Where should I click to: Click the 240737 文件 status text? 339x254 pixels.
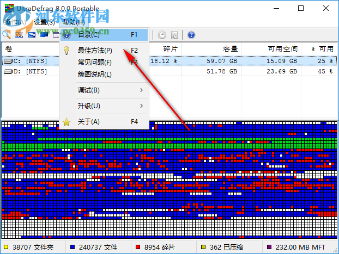point(98,247)
